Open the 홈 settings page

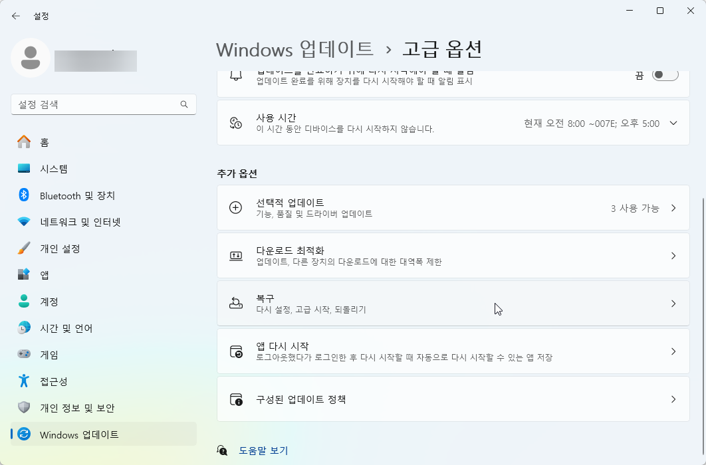(x=104, y=142)
